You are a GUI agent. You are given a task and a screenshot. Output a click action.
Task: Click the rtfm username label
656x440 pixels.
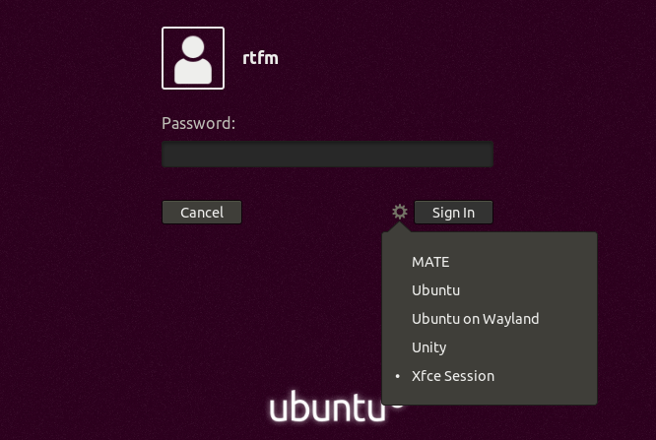pyautogui.click(x=260, y=58)
